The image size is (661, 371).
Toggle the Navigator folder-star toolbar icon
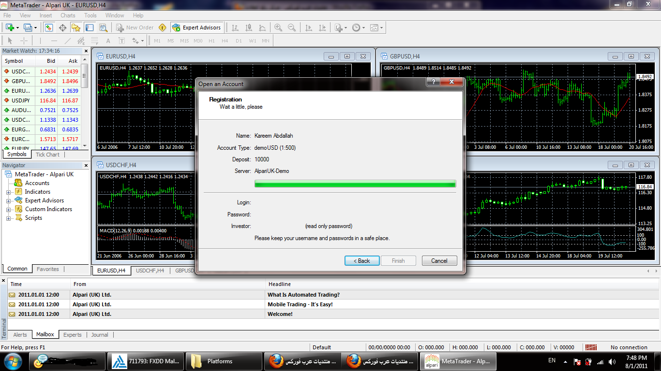tap(76, 28)
